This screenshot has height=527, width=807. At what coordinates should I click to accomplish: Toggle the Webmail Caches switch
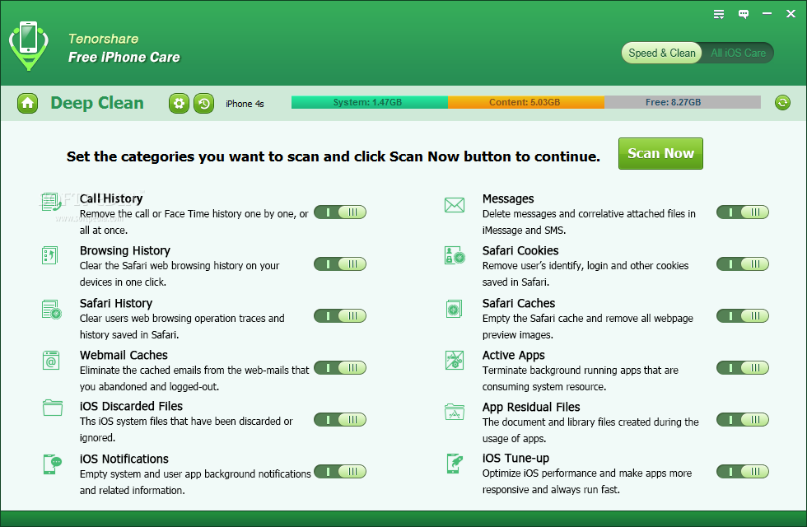point(340,368)
